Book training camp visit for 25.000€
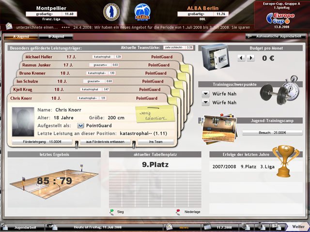Viewport: 310px width, 232px height. coord(272,133)
